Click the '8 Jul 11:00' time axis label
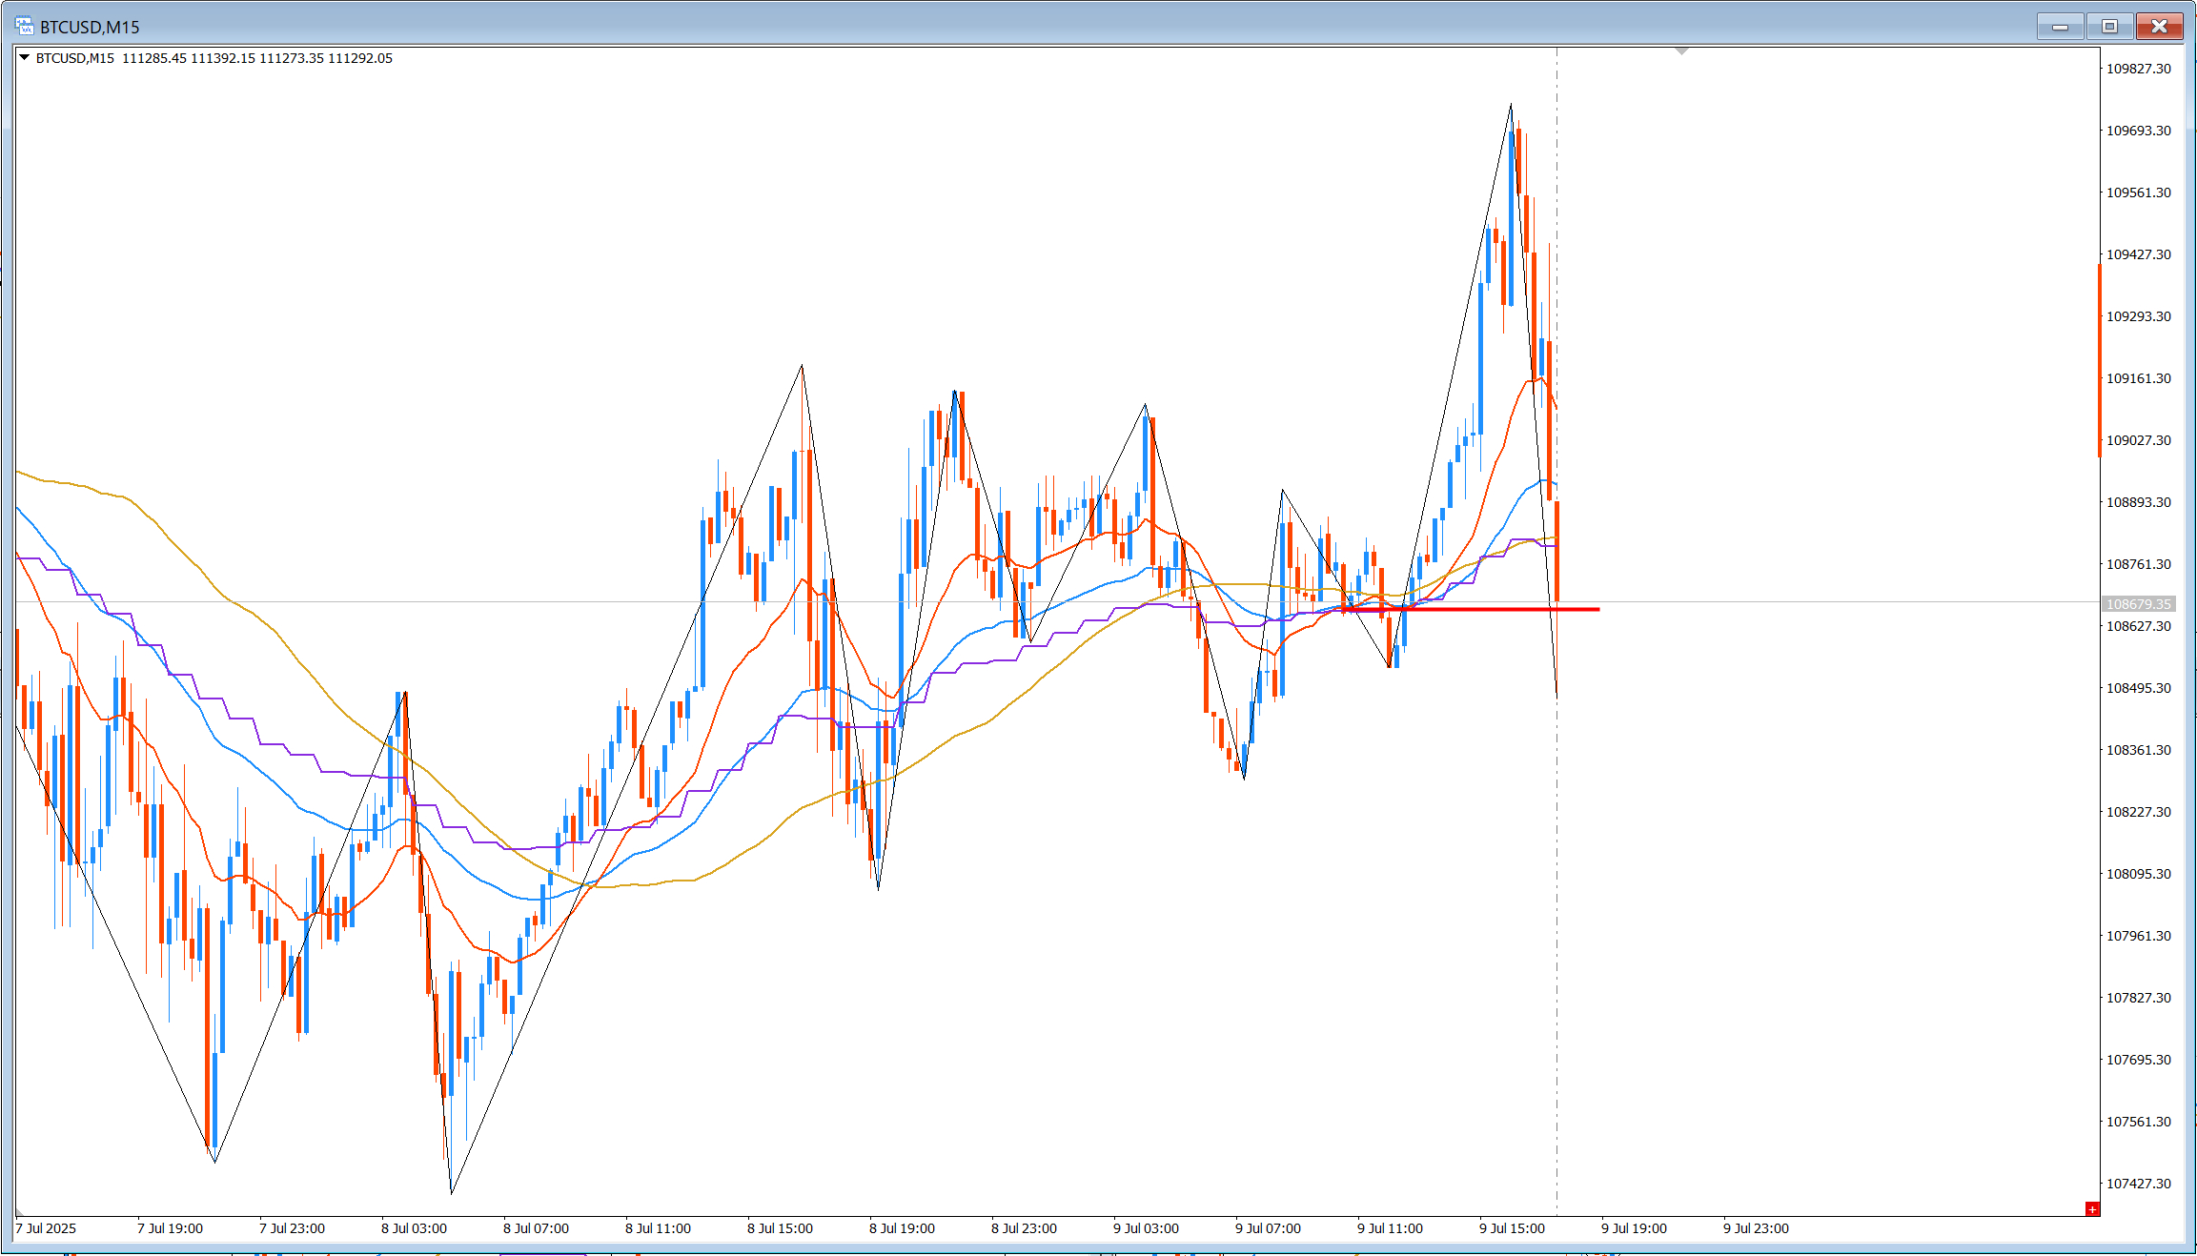The height and width of the screenshot is (1256, 2197). [658, 1228]
